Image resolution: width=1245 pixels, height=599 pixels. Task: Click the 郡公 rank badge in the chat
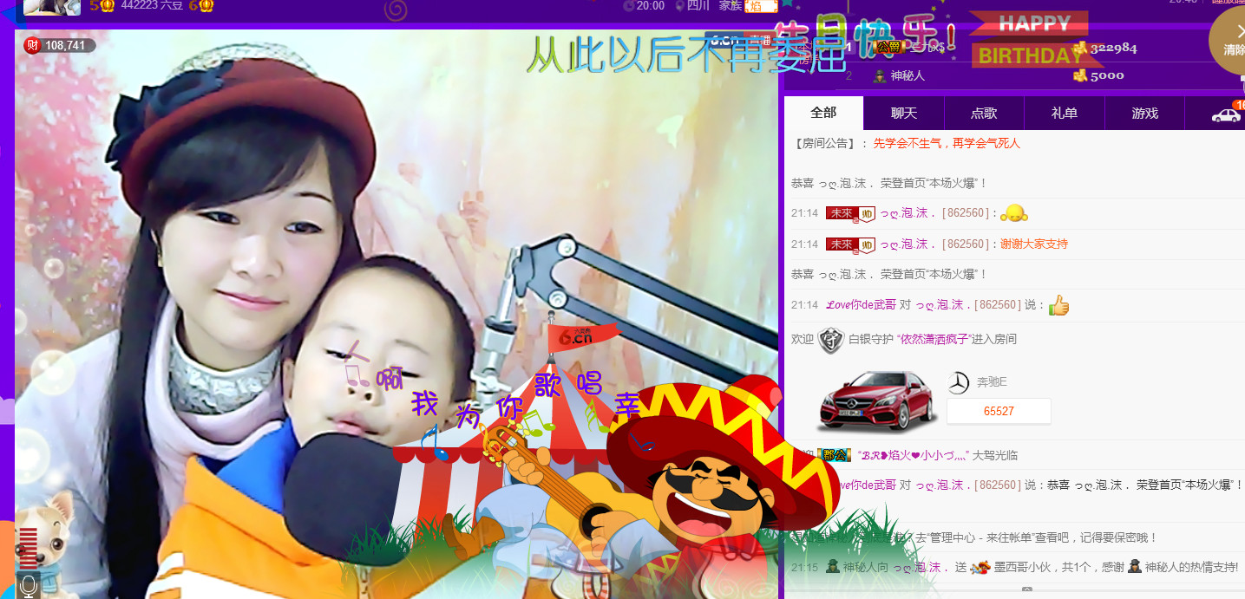(x=833, y=454)
